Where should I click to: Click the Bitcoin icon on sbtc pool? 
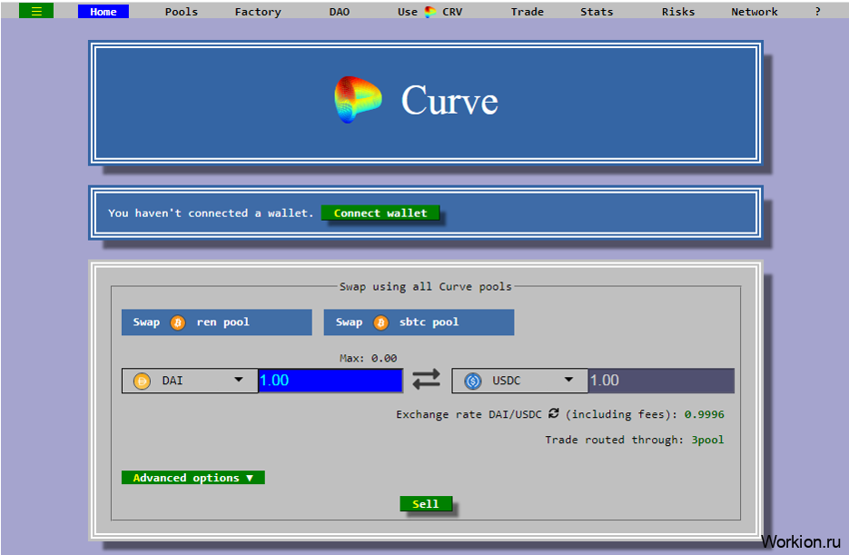[x=380, y=322]
